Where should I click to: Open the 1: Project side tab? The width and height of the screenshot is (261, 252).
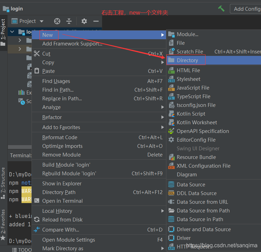tap(3, 33)
